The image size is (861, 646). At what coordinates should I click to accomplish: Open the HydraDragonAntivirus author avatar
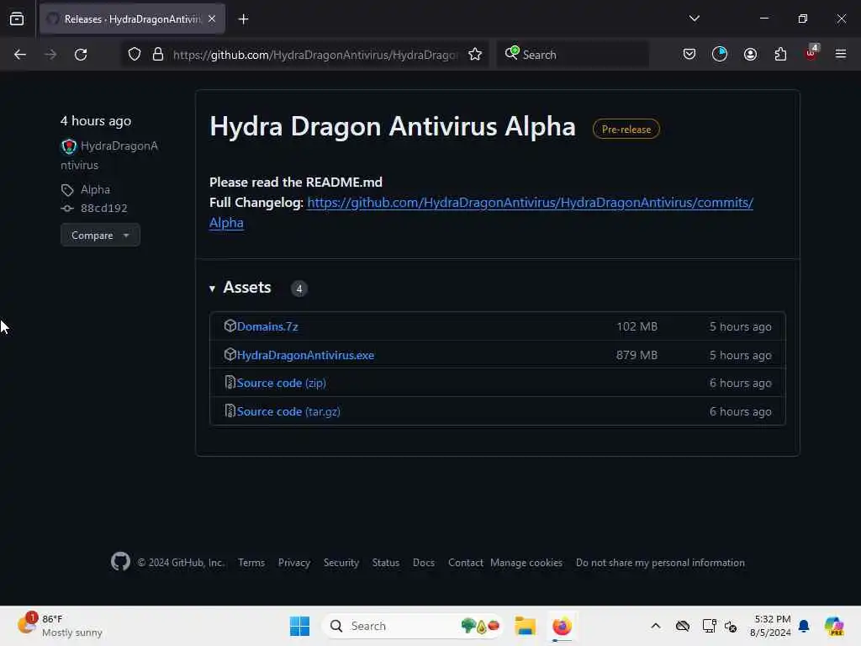point(69,146)
